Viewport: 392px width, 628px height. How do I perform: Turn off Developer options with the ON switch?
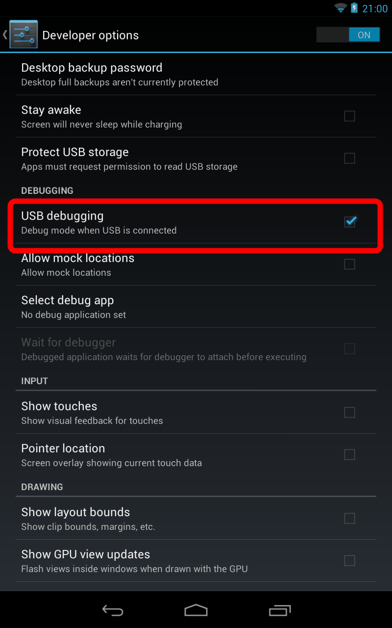click(x=348, y=34)
